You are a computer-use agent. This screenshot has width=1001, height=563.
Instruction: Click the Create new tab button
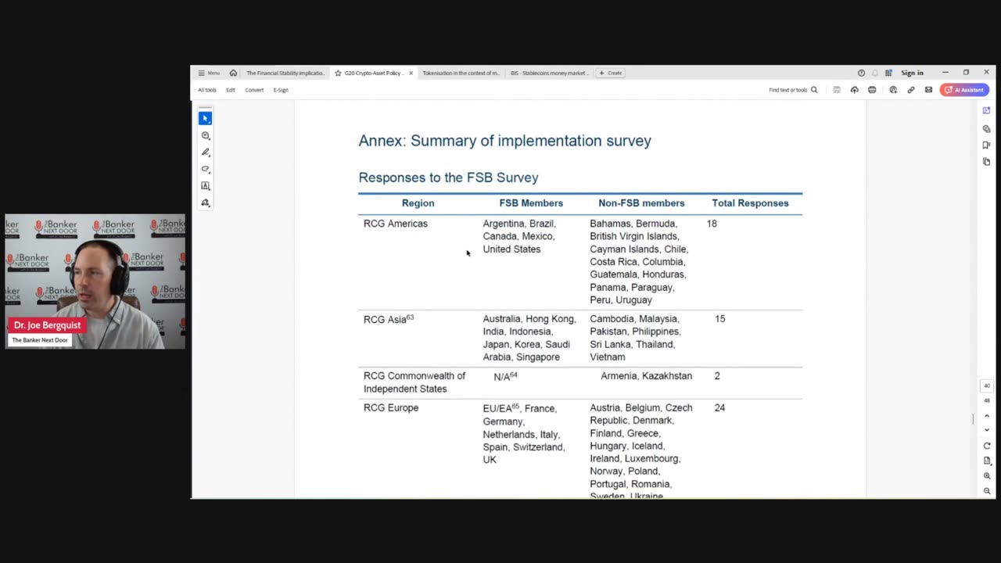(611, 73)
